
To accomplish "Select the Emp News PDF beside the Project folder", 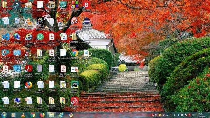I will 52,55.
